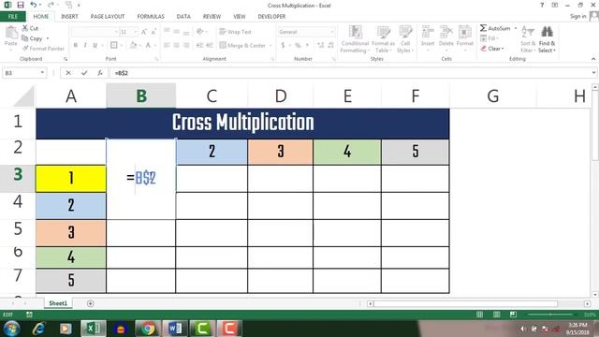Open the FILE tab
Screen dimensions: 599x337
coord(13,17)
